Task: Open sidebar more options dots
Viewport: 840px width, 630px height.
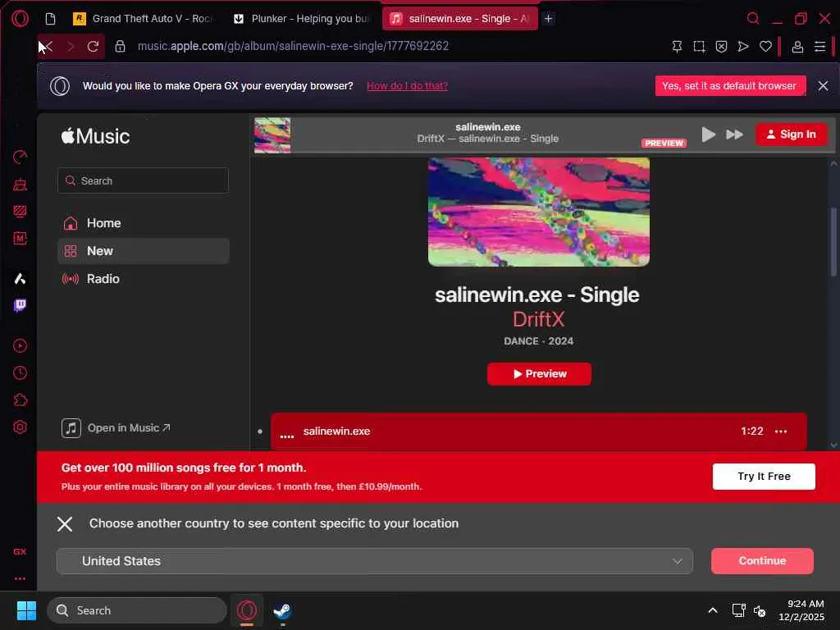Action: tap(20, 578)
